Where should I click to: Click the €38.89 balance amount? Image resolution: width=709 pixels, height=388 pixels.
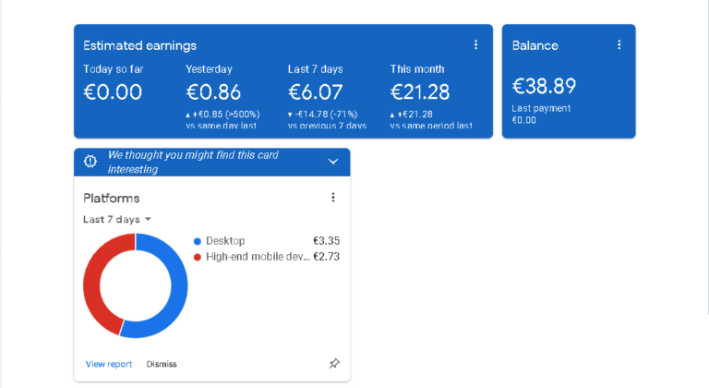544,87
